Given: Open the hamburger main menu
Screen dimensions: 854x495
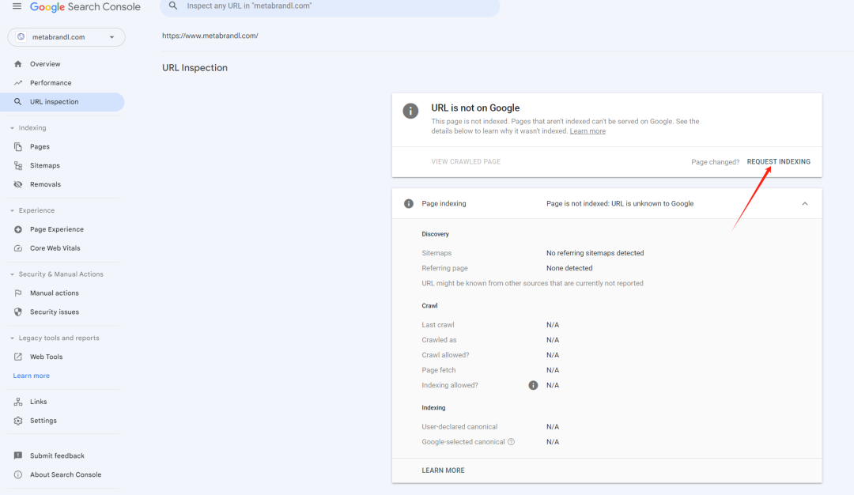Looking at the screenshot, I should click(17, 6).
